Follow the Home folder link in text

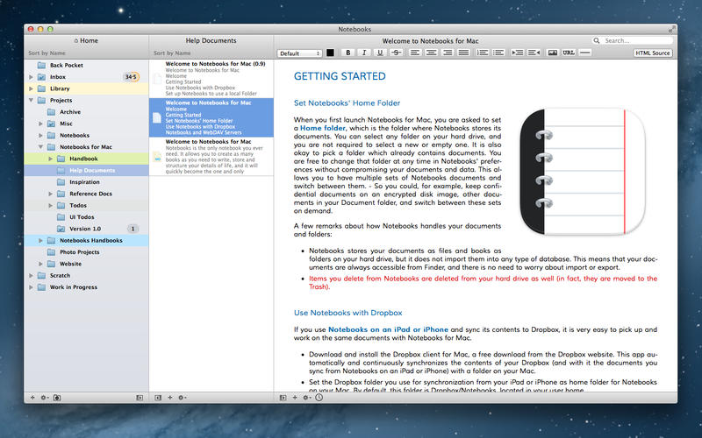point(323,128)
